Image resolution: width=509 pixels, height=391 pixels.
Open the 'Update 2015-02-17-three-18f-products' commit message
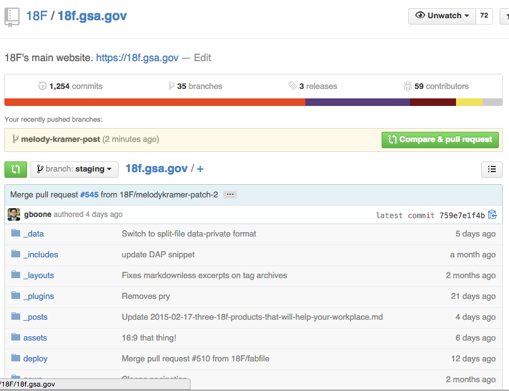(252, 317)
